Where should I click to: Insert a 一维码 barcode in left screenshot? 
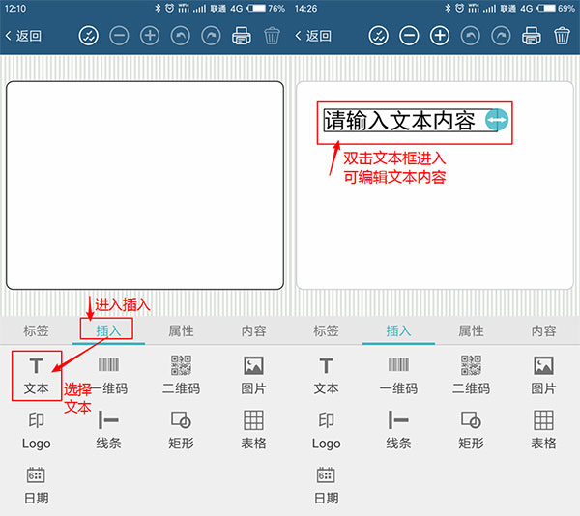pyautogui.click(x=108, y=374)
